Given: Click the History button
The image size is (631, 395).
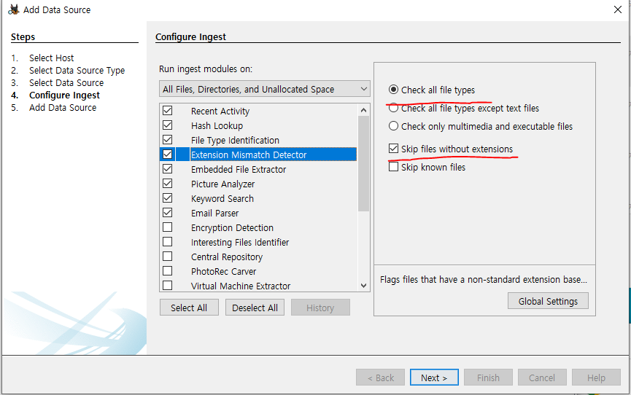Looking at the screenshot, I should click(x=320, y=308).
